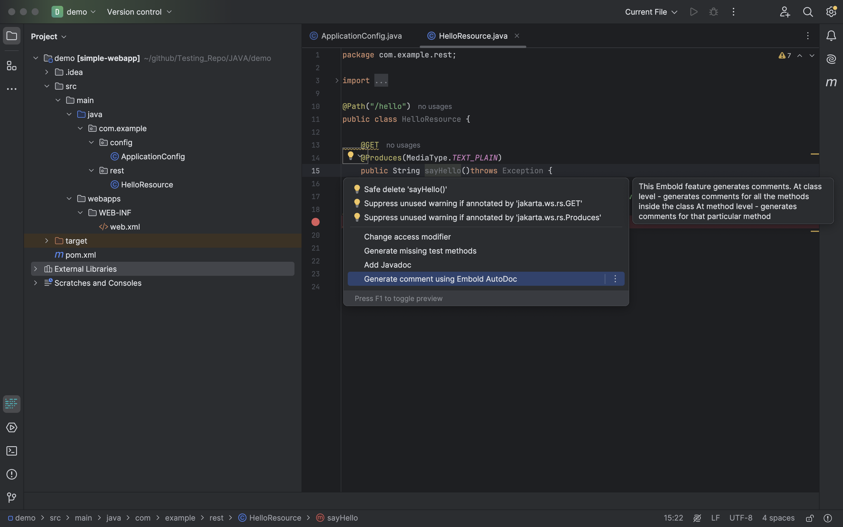Viewport: 843px width, 527px height.
Task: Select Generate comment using Embold AutoDoc
Action: (x=440, y=279)
